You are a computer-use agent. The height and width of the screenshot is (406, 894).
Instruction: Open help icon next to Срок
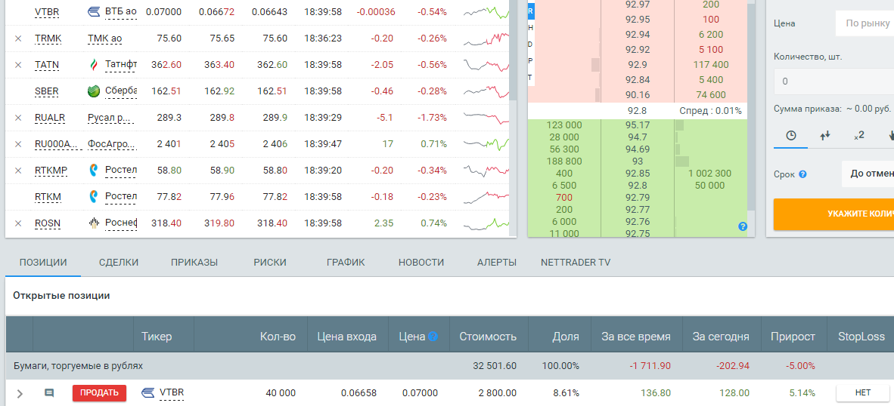pos(802,174)
